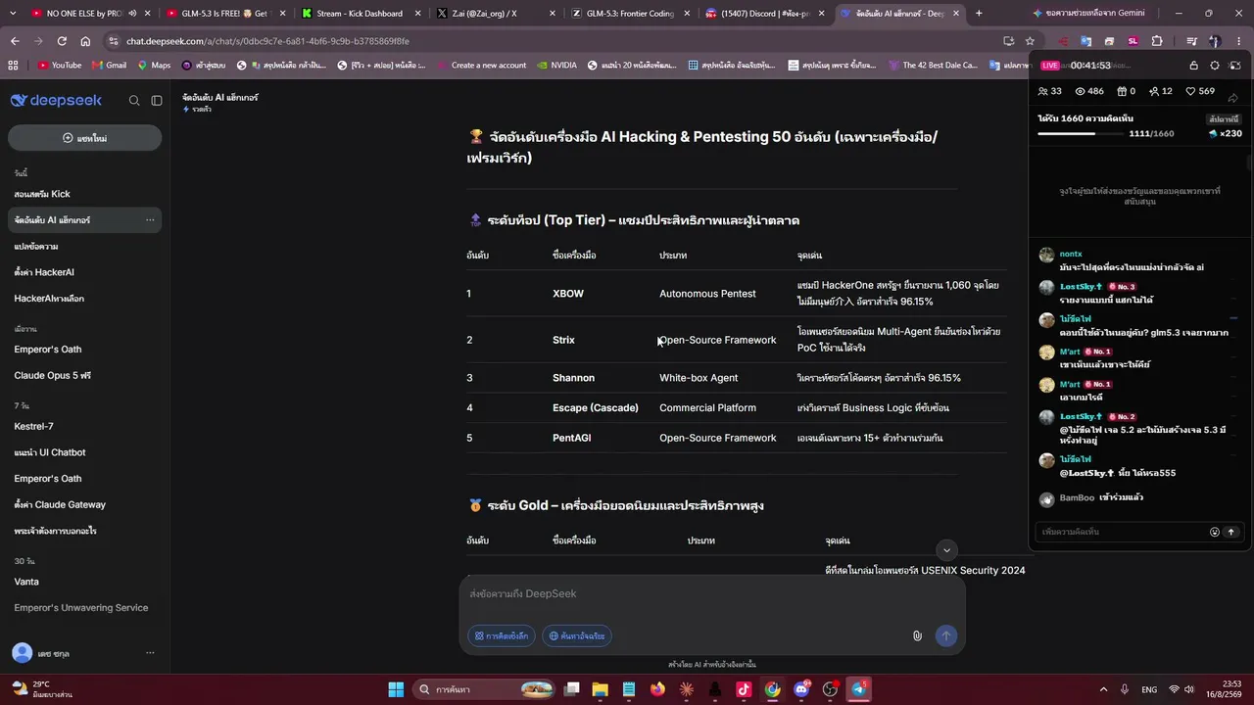
Task: Focus the DeepSeek message input box
Action: click(712, 594)
